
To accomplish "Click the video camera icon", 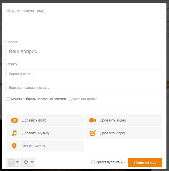I will click(x=92, y=120).
